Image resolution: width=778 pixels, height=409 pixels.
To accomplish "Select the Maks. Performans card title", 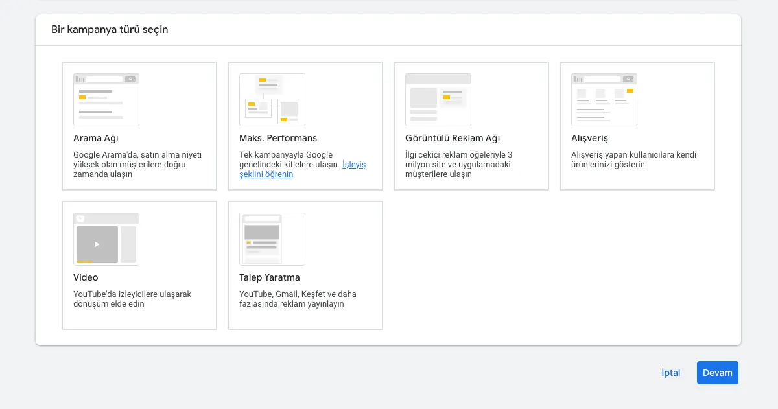I will tap(278, 138).
